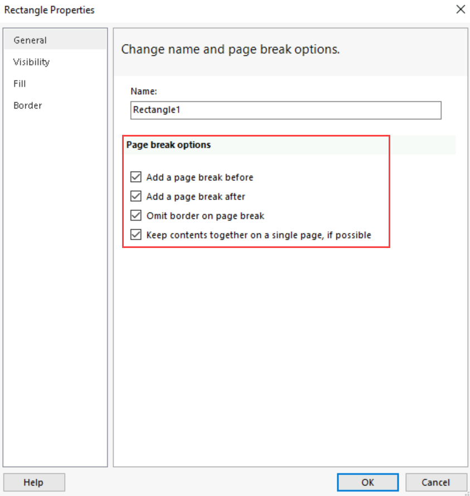Click the Page break options heading
The width and height of the screenshot is (470, 496).
(168, 144)
